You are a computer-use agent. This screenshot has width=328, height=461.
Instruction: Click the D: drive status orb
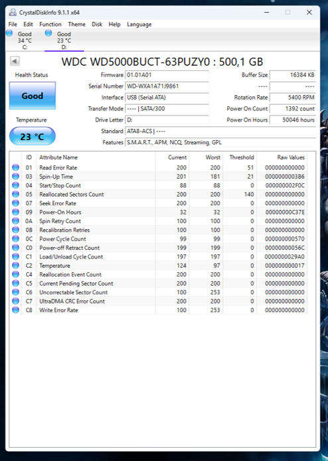pos(48,33)
